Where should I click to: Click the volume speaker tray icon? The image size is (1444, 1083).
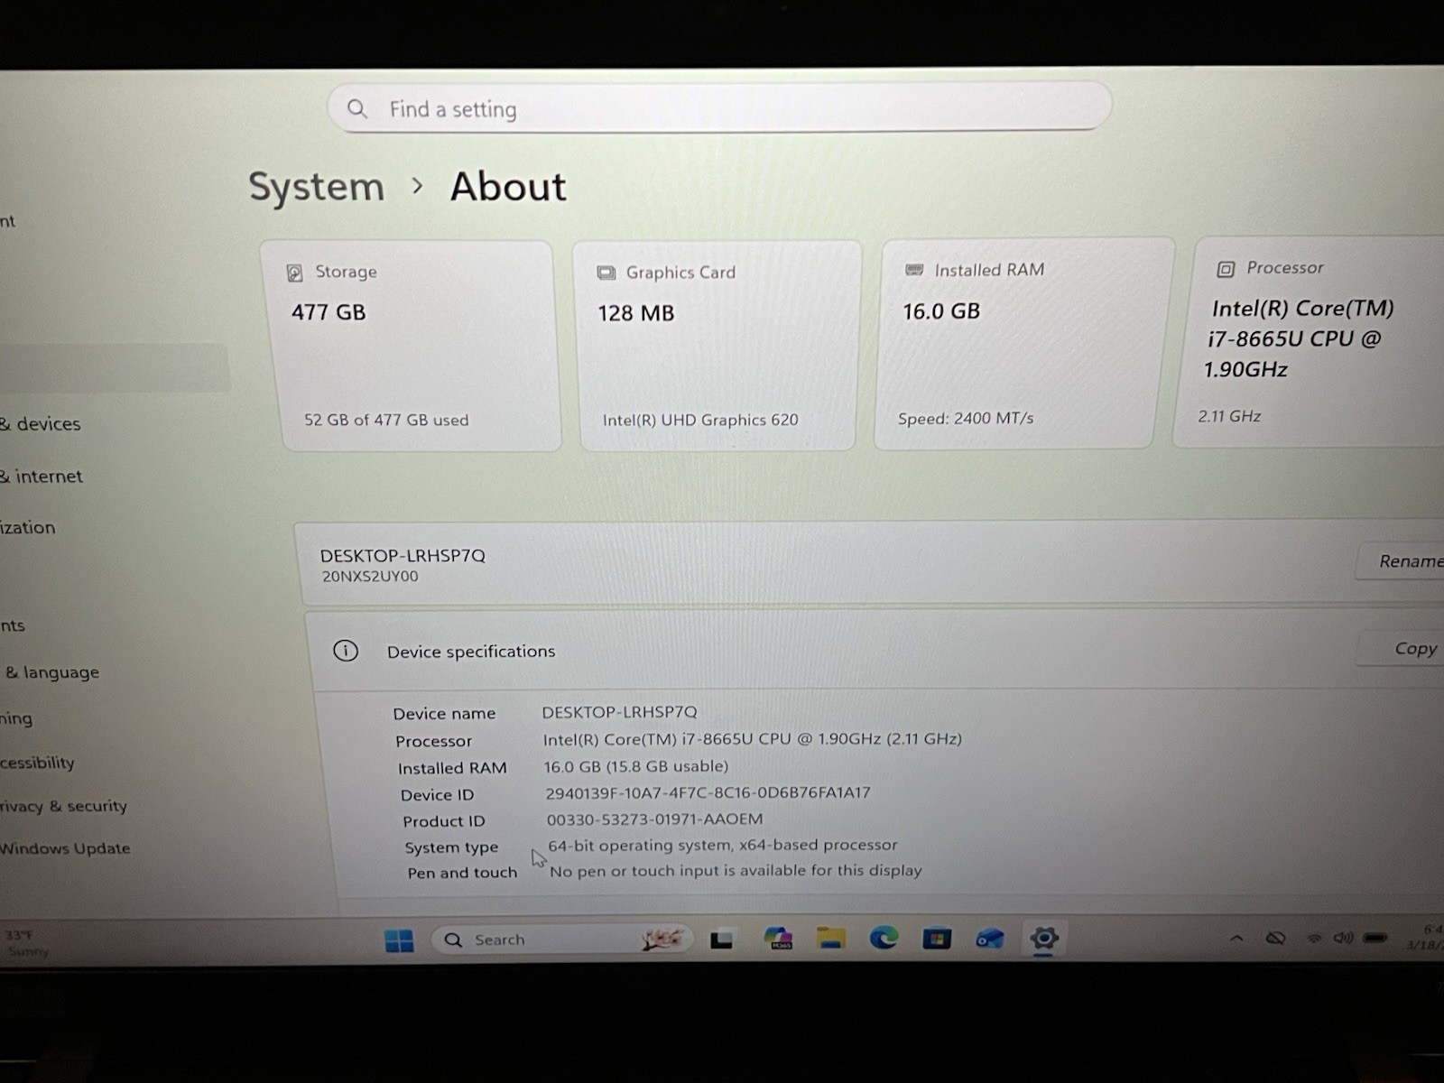pos(1343,938)
